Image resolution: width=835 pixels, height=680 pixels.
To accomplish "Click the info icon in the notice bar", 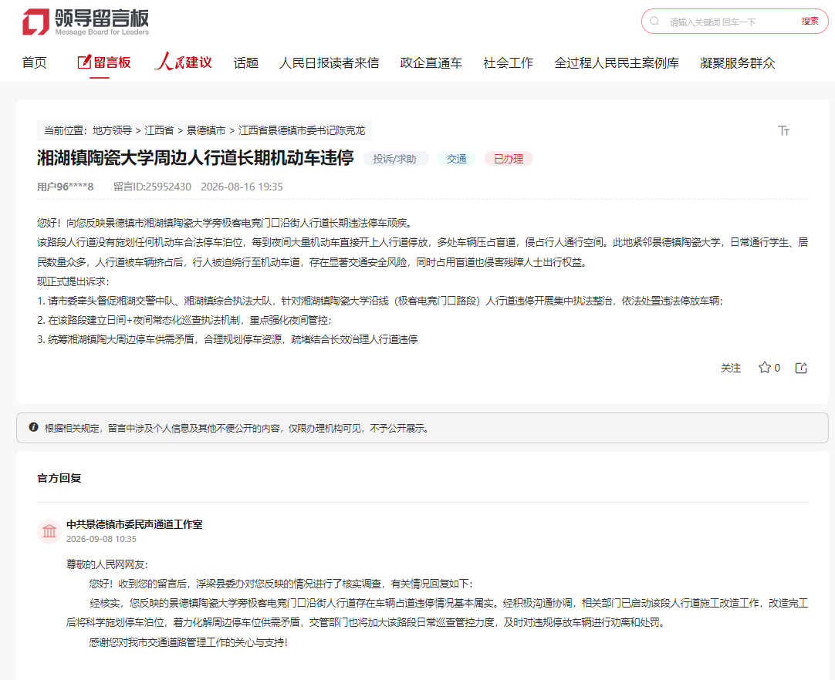I will coord(33,427).
